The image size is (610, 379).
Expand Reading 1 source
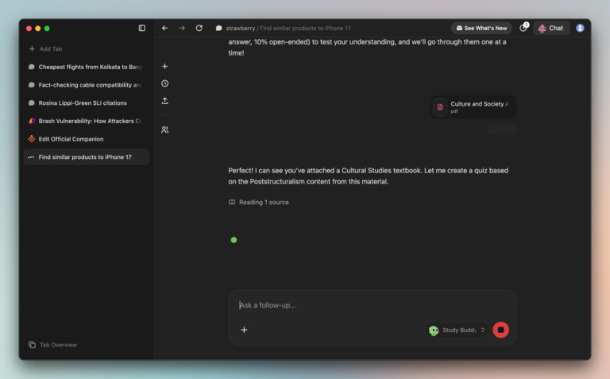tap(259, 202)
